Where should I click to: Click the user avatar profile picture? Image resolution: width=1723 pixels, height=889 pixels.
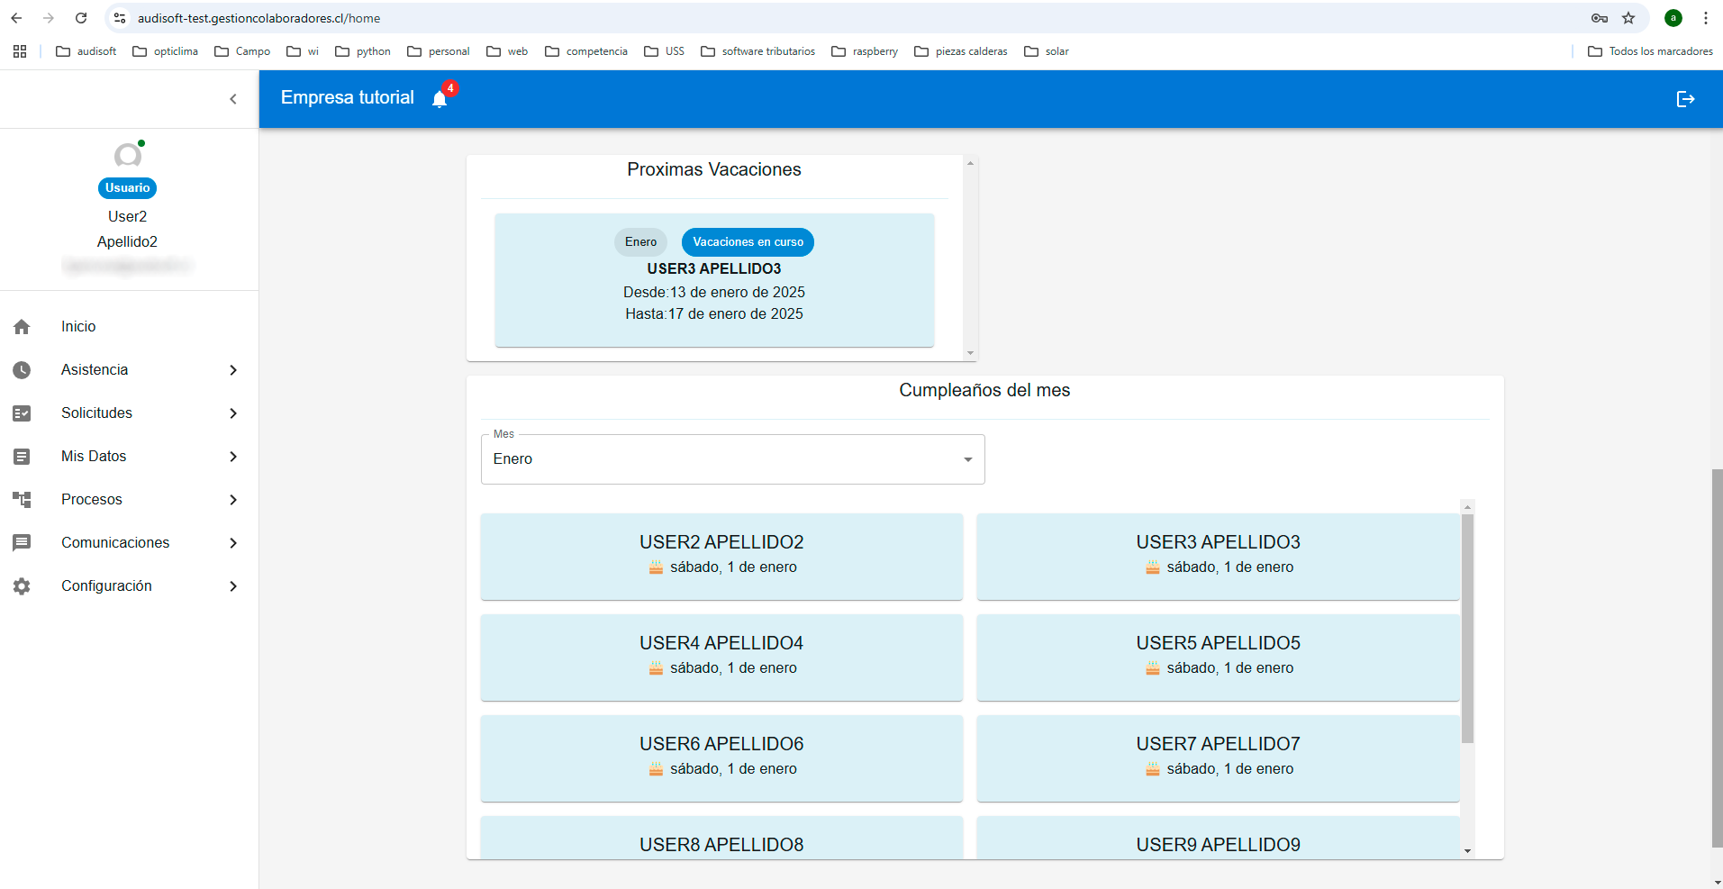pos(128,156)
